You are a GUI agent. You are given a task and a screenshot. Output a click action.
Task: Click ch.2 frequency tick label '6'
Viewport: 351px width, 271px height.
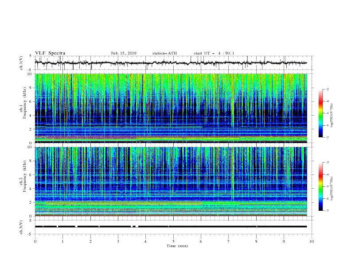click(31, 175)
